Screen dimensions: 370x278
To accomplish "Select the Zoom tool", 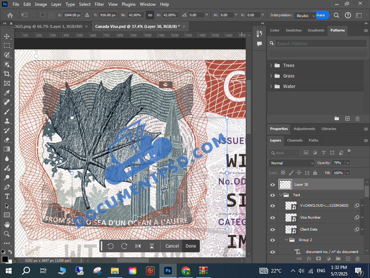I will [x=7, y=234].
